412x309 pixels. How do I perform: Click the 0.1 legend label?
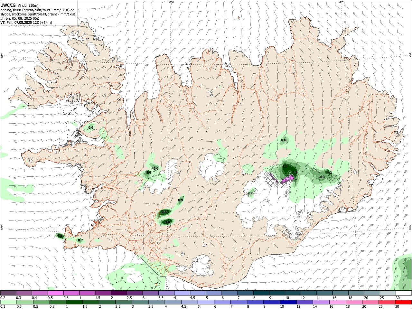pos(3,306)
